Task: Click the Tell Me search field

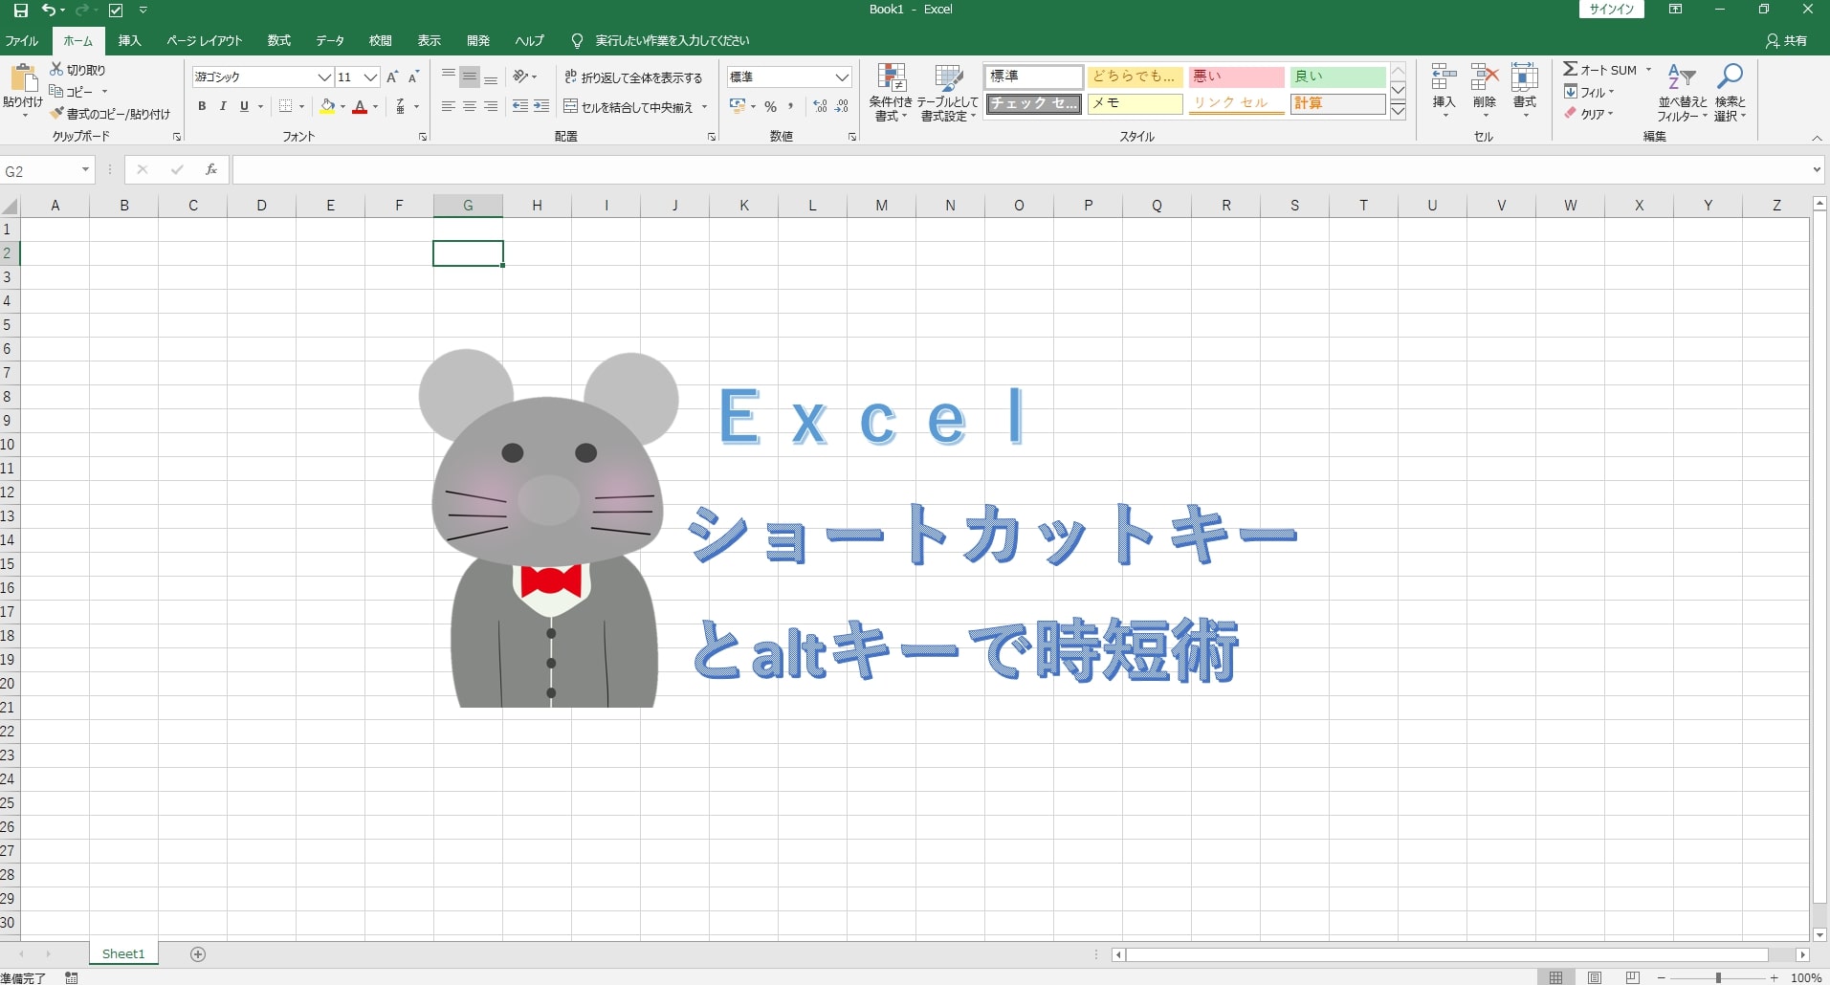Action: coord(672,40)
